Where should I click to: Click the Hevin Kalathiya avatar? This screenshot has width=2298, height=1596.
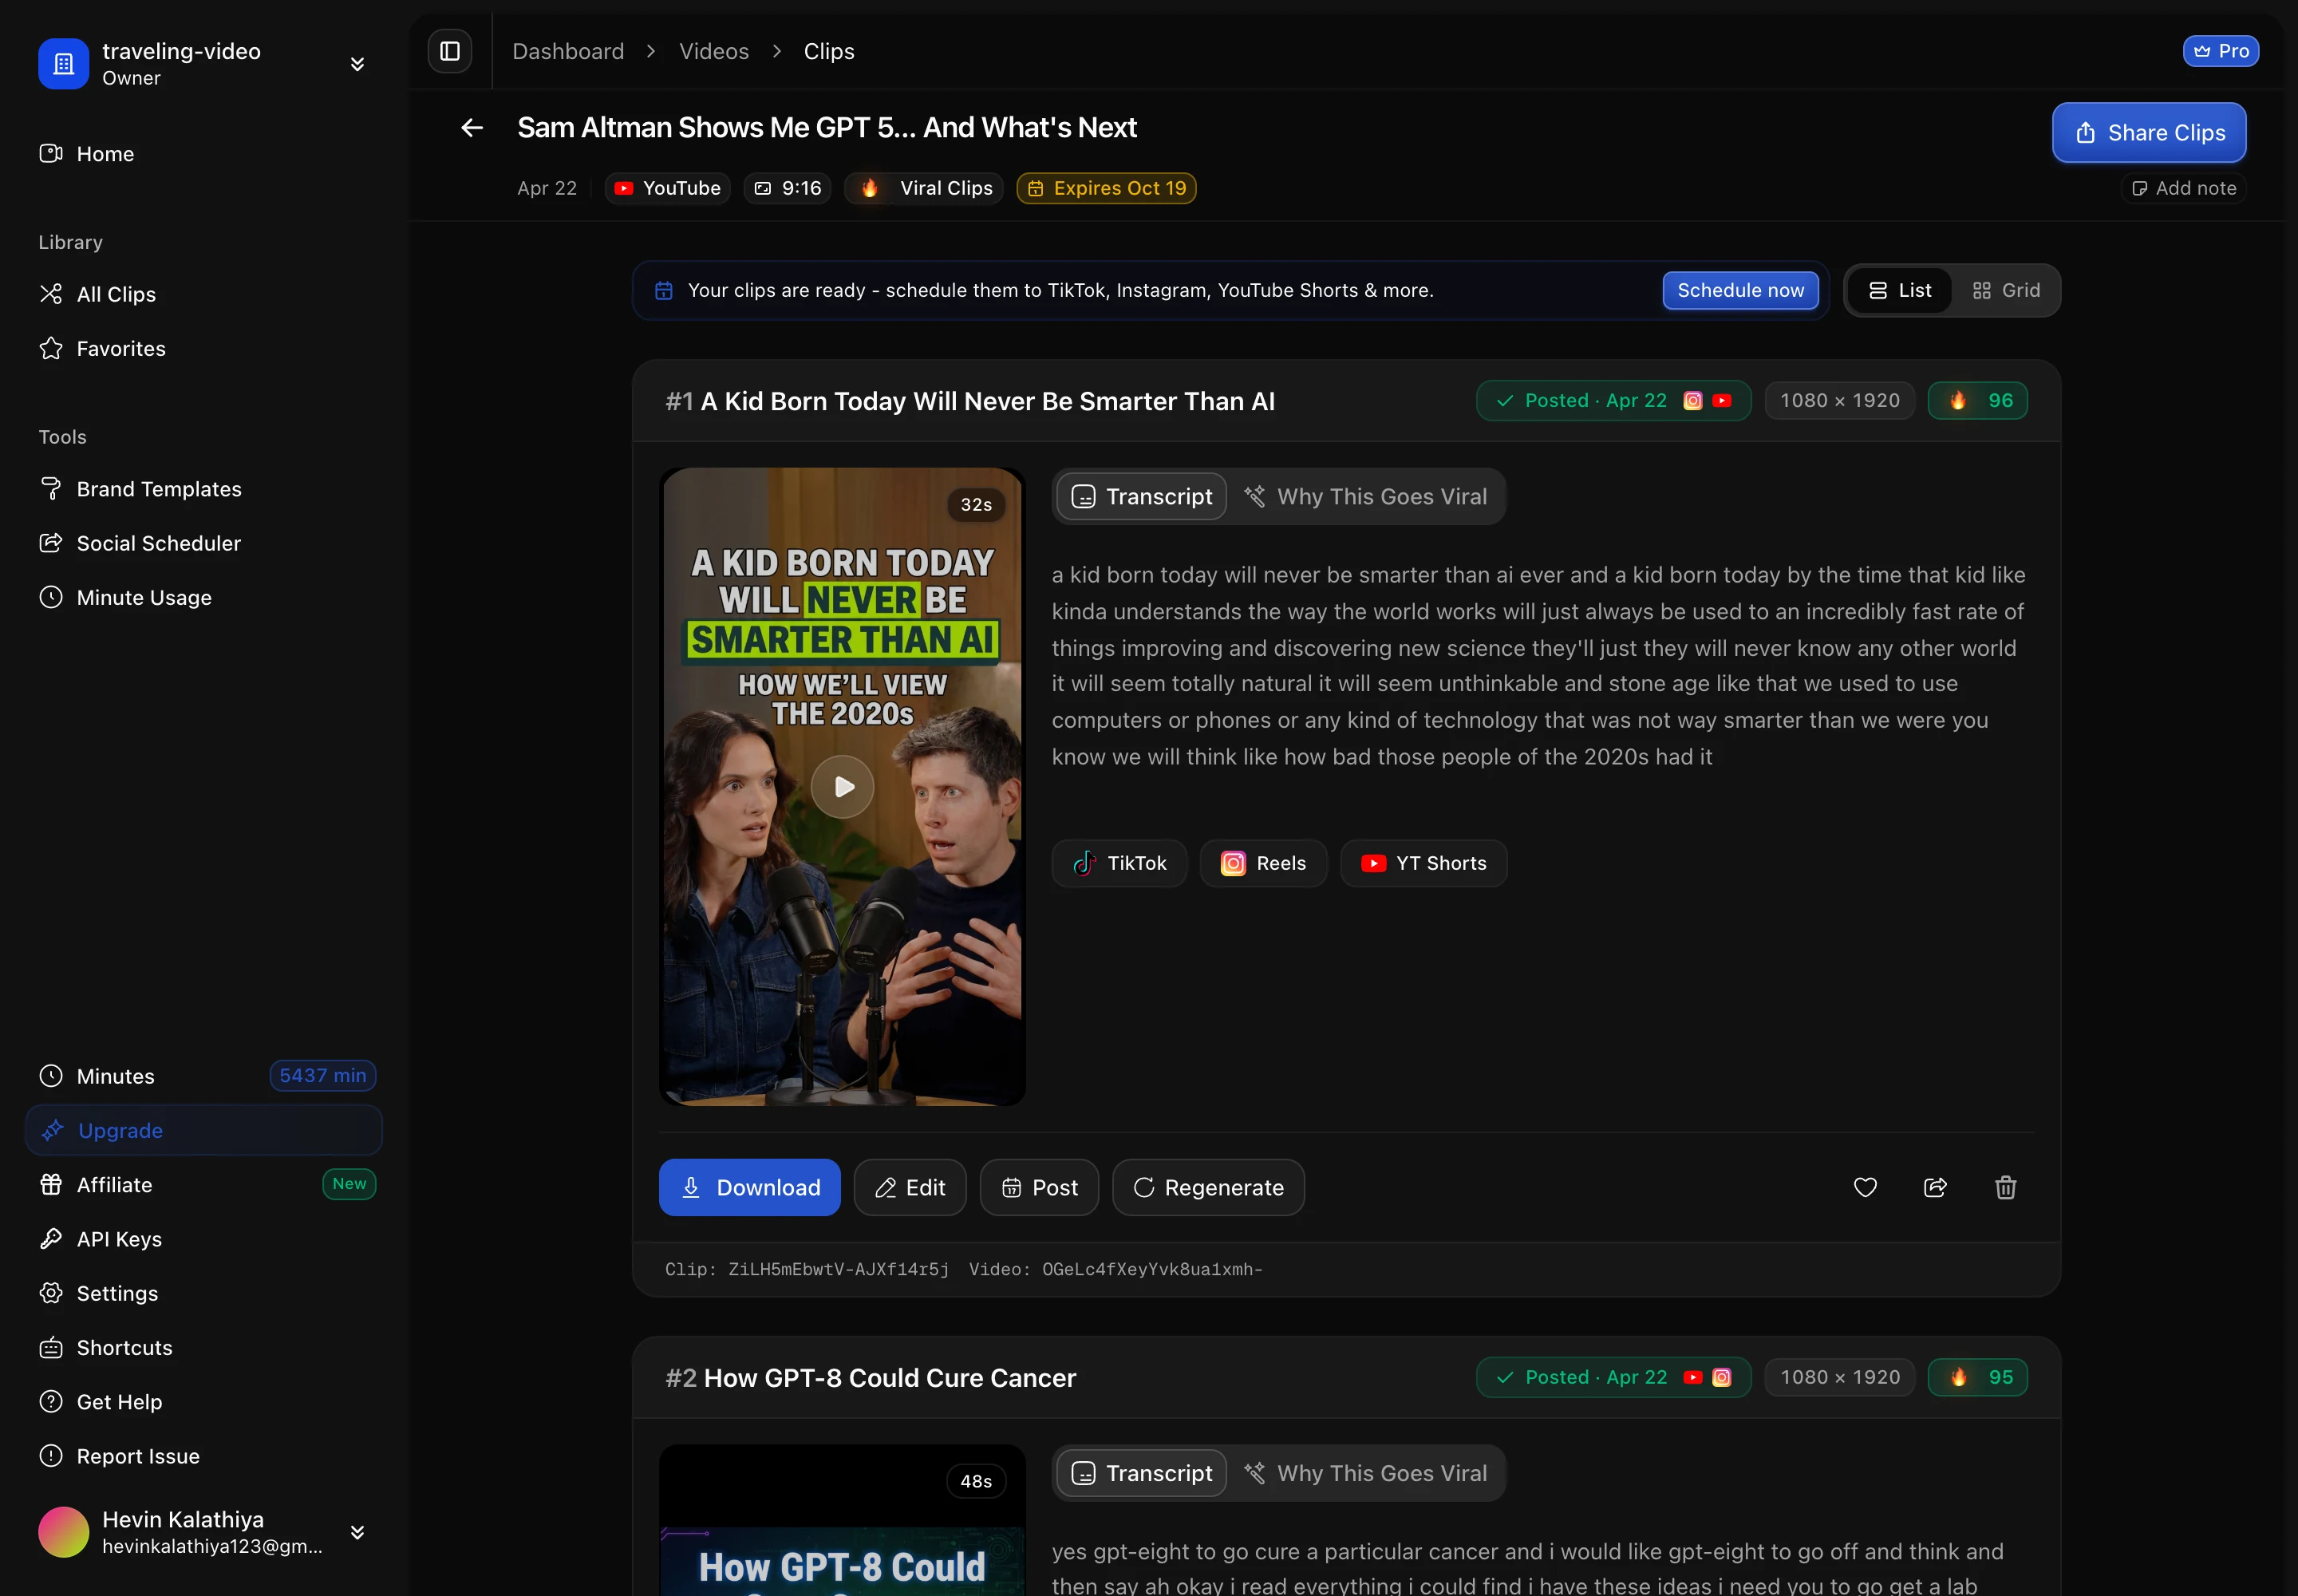click(63, 1532)
